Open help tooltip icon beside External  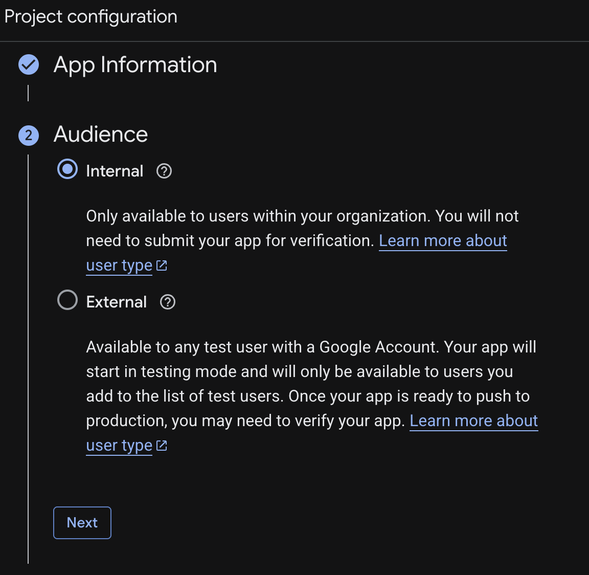168,302
